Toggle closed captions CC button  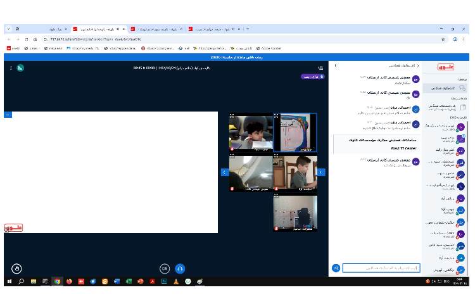click(165, 268)
